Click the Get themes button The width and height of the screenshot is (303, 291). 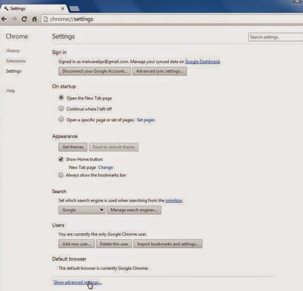point(73,147)
